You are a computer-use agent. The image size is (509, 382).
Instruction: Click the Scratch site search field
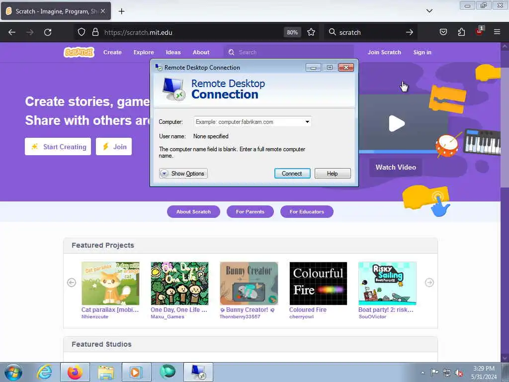289,52
